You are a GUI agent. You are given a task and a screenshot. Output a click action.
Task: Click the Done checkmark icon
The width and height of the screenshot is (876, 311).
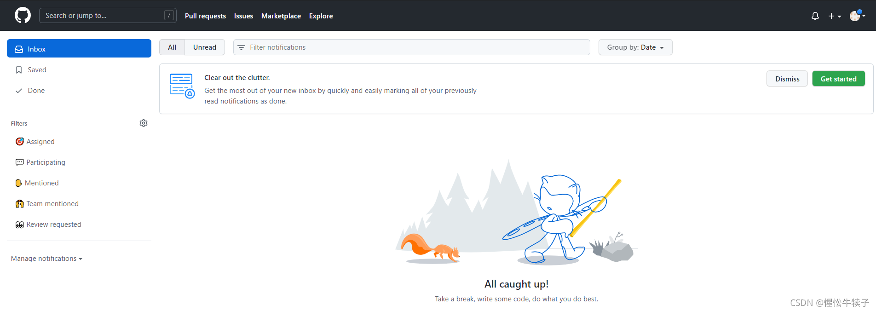pyautogui.click(x=19, y=91)
